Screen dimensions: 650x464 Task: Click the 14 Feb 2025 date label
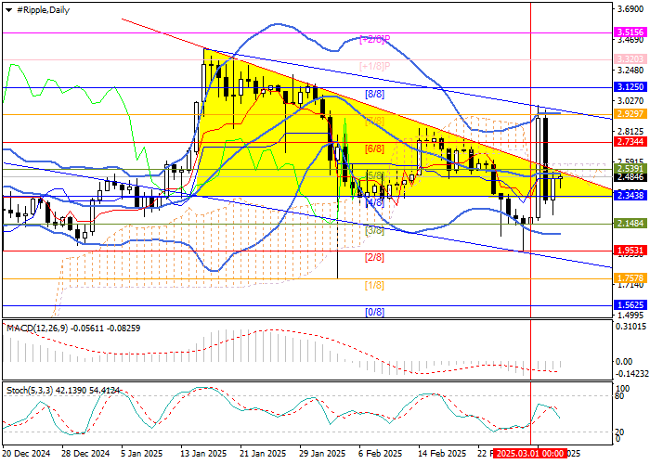tap(441, 453)
